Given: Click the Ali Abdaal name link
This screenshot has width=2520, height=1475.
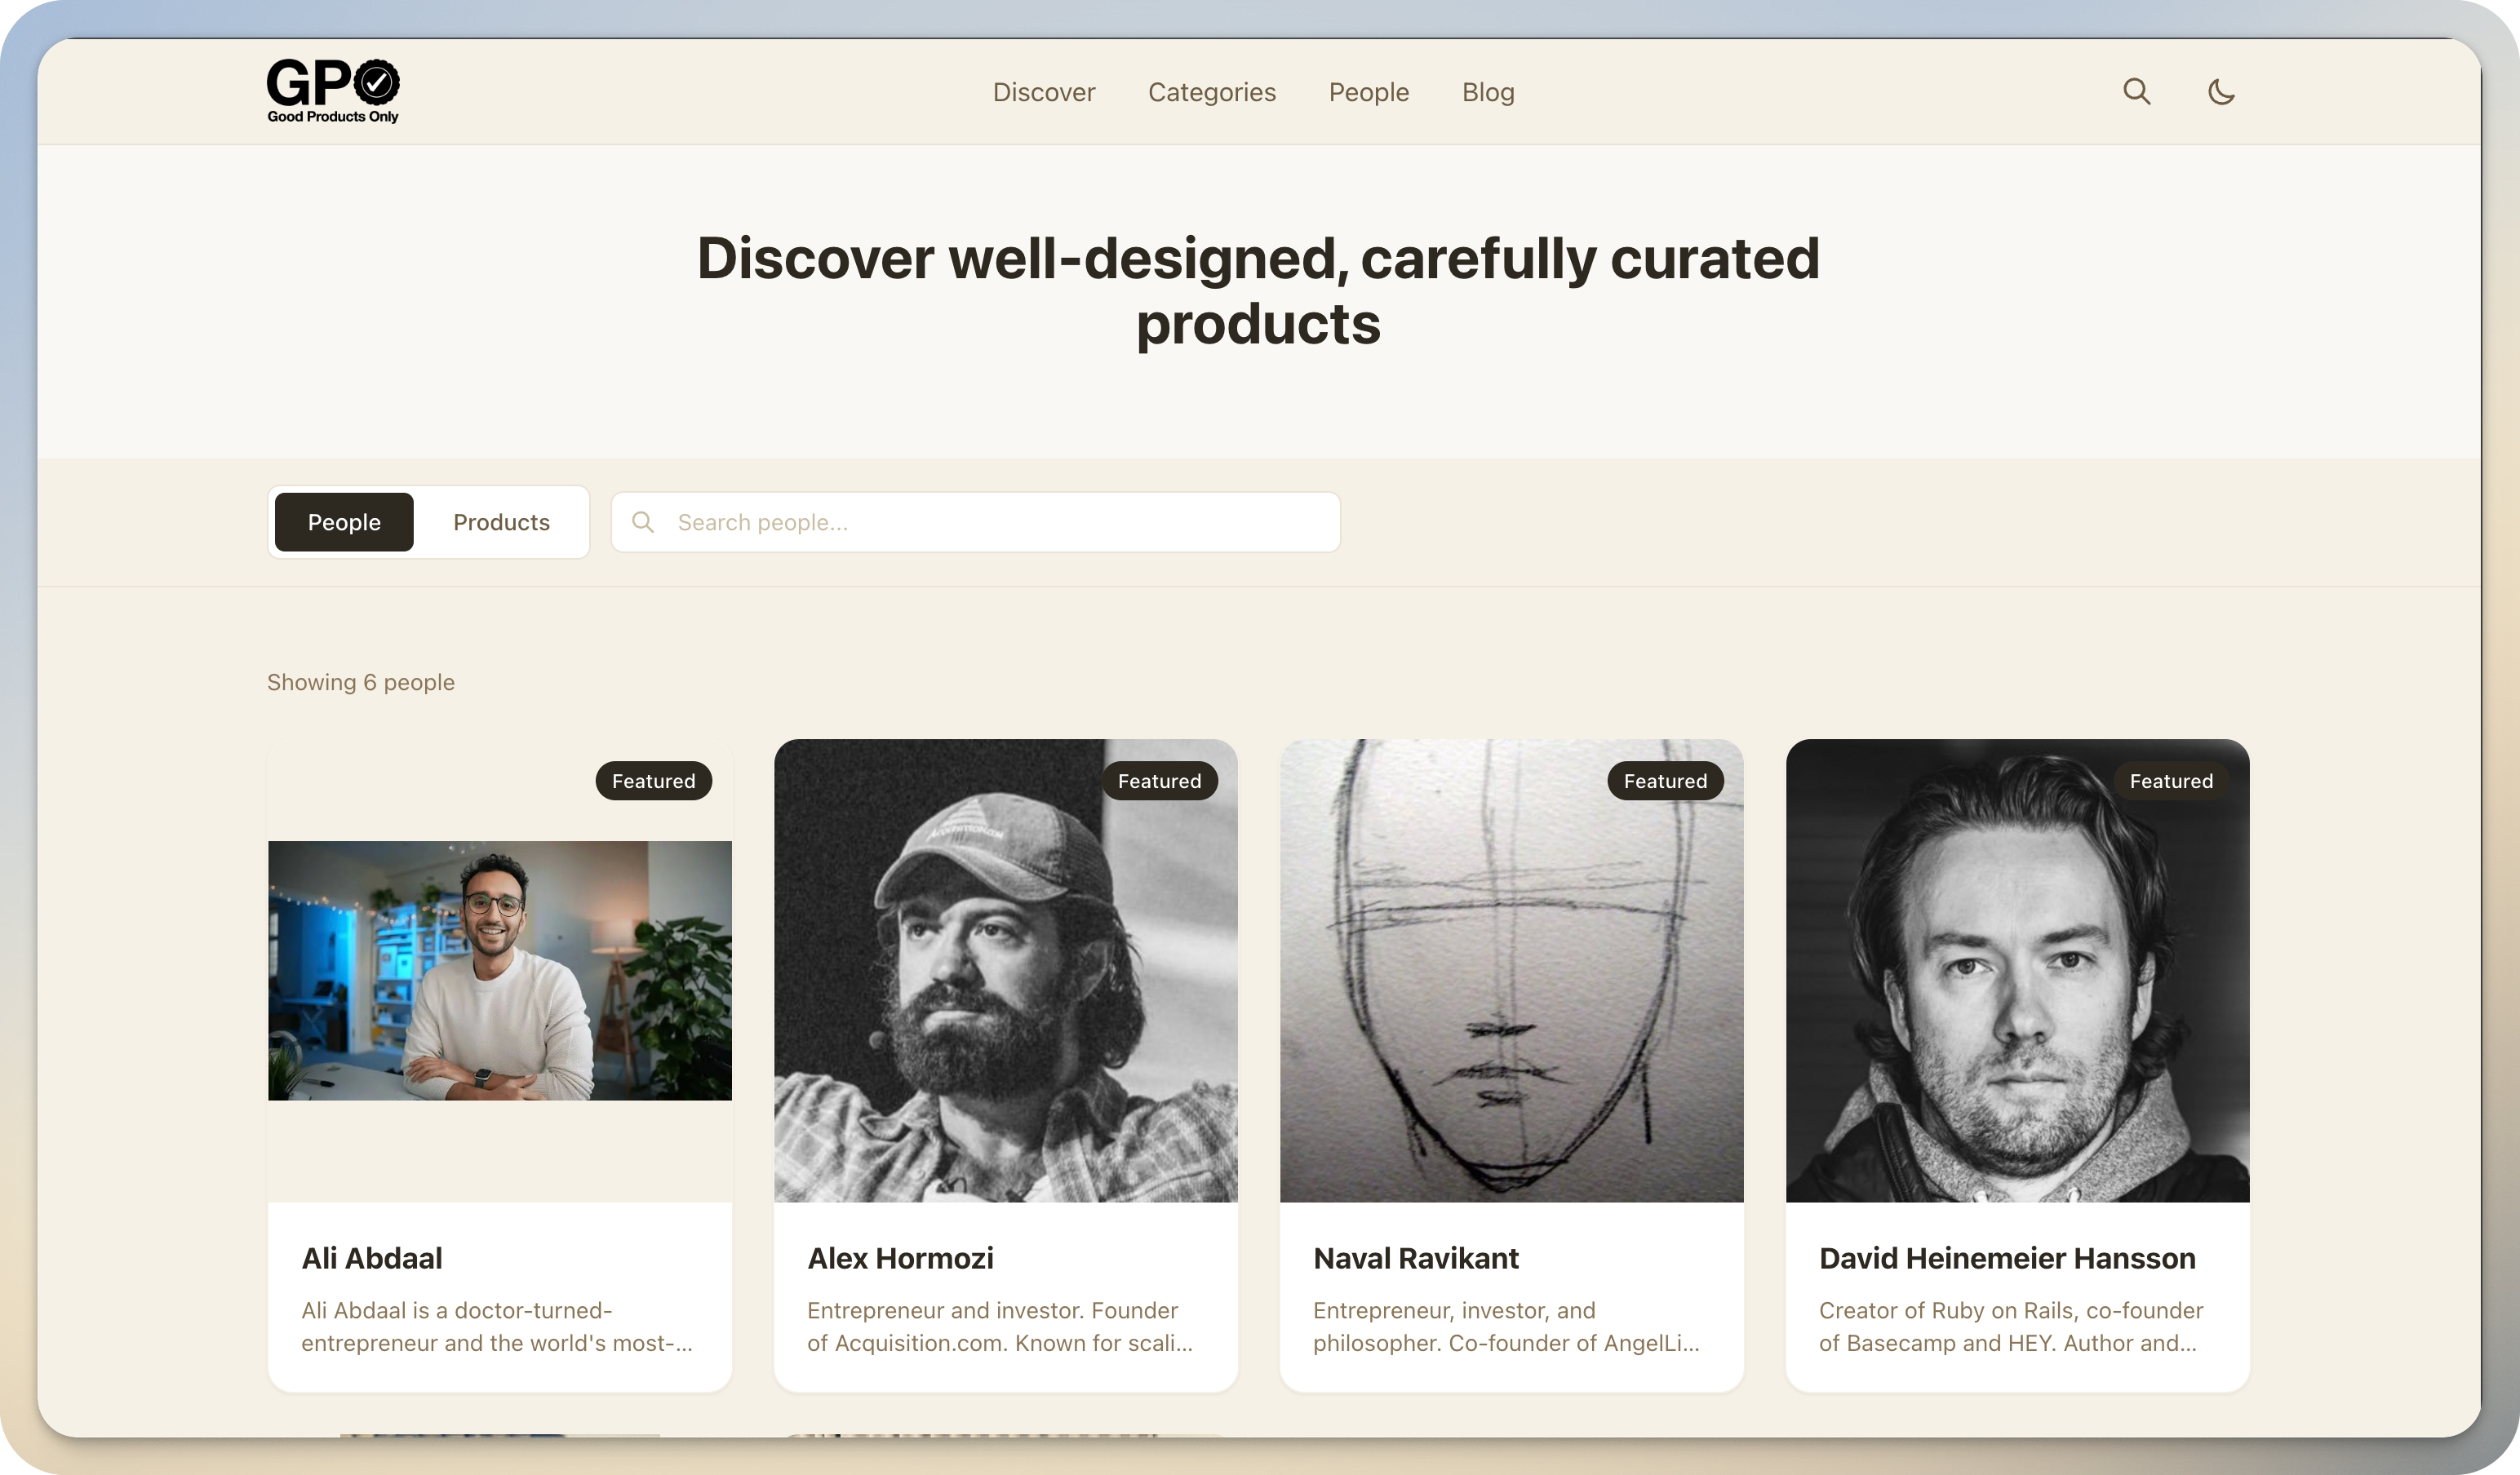Looking at the screenshot, I should click(372, 1258).
